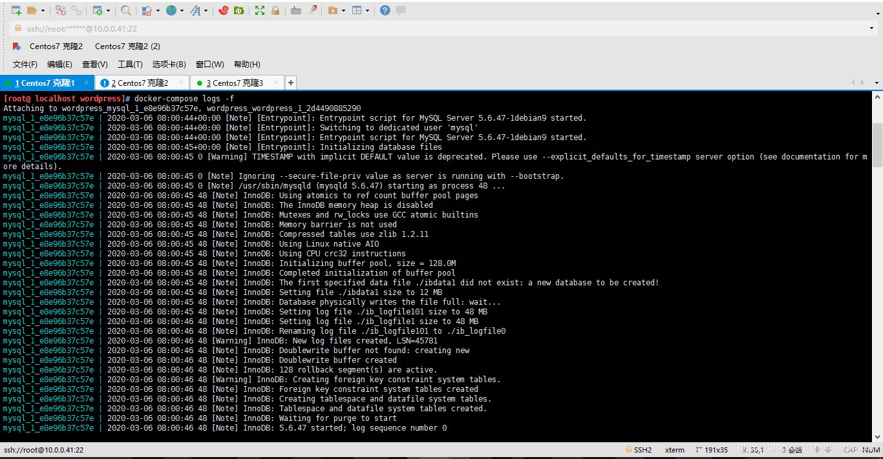Click the globe encoding icon
Screen dimensions: 883x459
coord(171,10)
